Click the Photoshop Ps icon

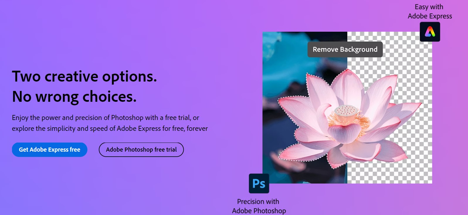259,184
